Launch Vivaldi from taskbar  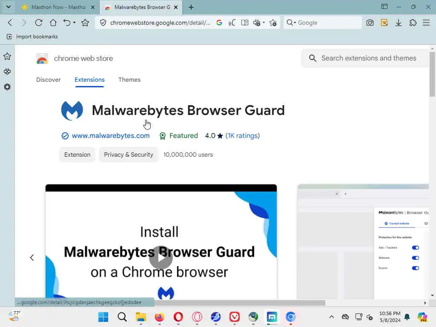point(235,317)
